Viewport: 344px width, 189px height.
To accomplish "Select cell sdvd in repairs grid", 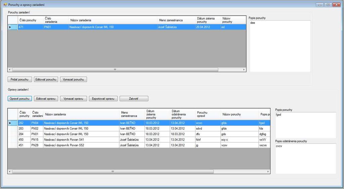I will pos(208,129).
